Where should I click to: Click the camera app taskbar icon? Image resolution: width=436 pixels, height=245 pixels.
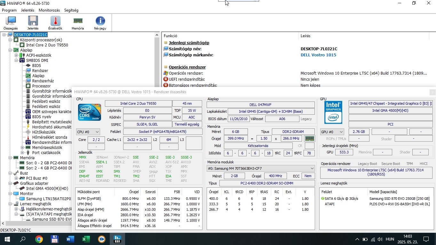101,239
